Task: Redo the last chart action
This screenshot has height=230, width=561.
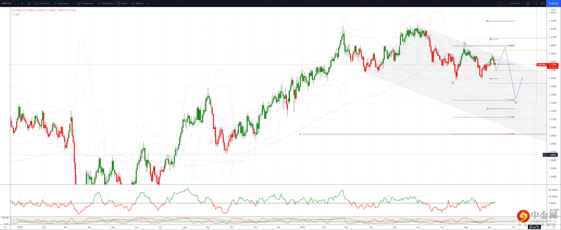Action: pos(154,3)
